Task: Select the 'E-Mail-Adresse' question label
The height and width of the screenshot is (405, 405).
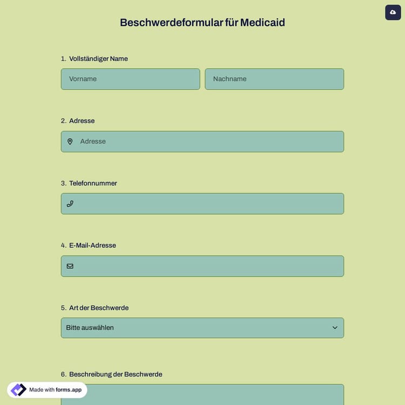Action: tap(92, 245)
